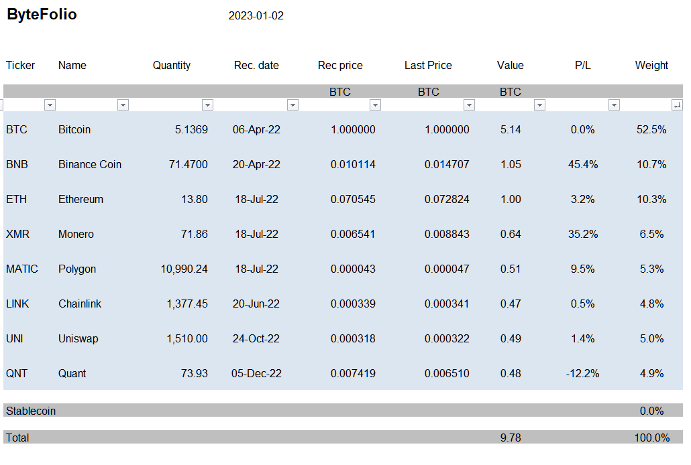Screen dimensions: 691x465
Task: Select the LINK ticker cell
Action: point(17,304)
